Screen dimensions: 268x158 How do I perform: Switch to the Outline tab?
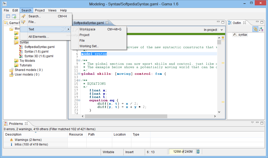pyautogui.click(x=237, y=23)
